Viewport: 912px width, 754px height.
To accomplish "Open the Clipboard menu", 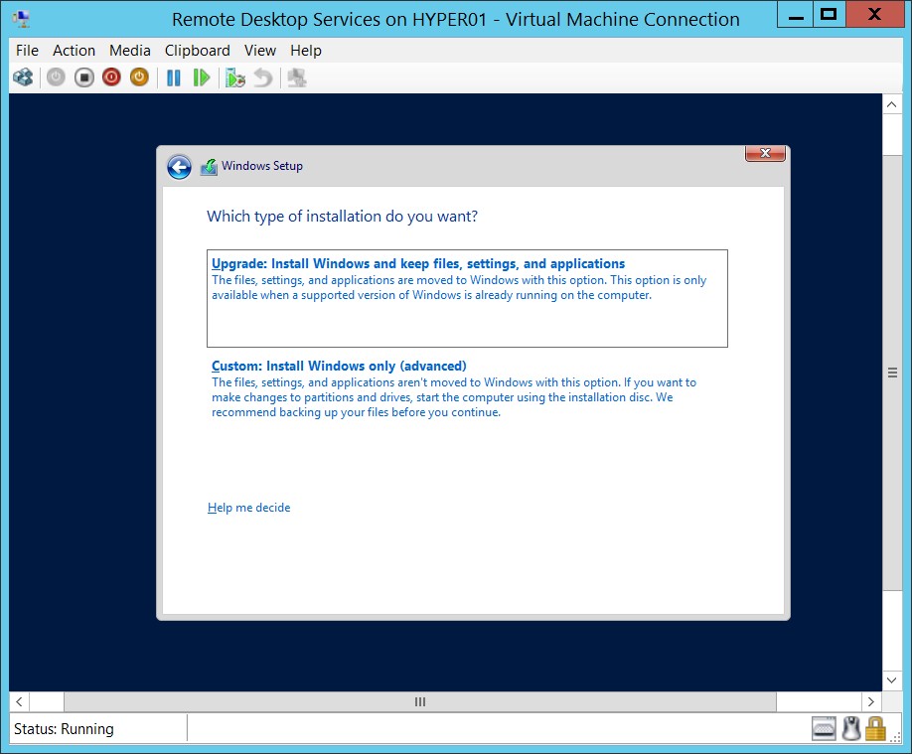I will [x=197, y=51].
